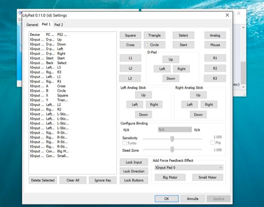Screen dimensions: 264x207
Task: Open the Pad 2 tab
Action: pos(58,25)
